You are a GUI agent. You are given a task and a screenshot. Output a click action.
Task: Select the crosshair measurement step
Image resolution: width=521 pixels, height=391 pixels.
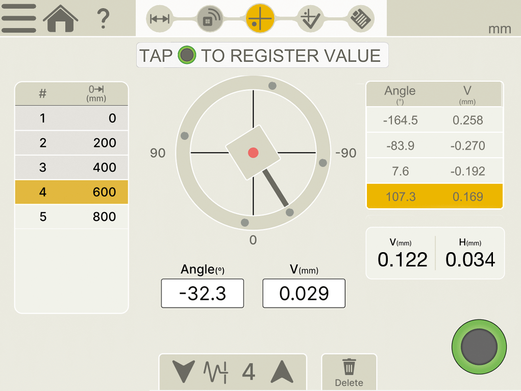260,18
